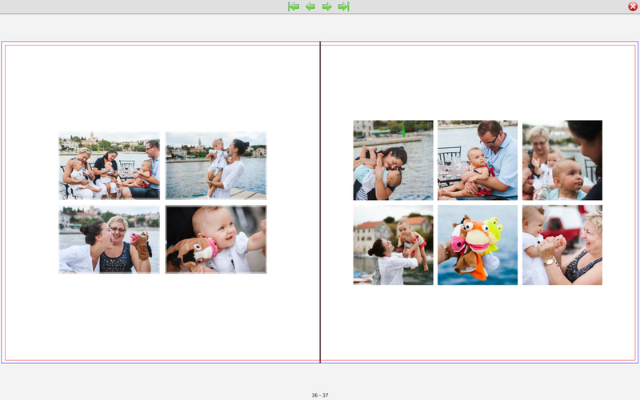The image size is (640, 400).
Task: Choose photo of man in glasses holding baby
Action: [478, 160]
